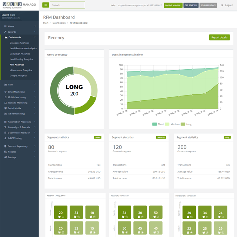Select Google Analytics item
This screenshot has height=237, width=237.
(18, 76)
